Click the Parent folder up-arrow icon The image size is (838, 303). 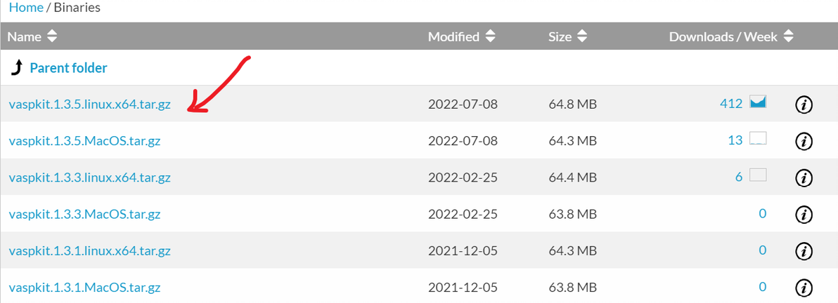pyautogui.click(x=17, y=68)
